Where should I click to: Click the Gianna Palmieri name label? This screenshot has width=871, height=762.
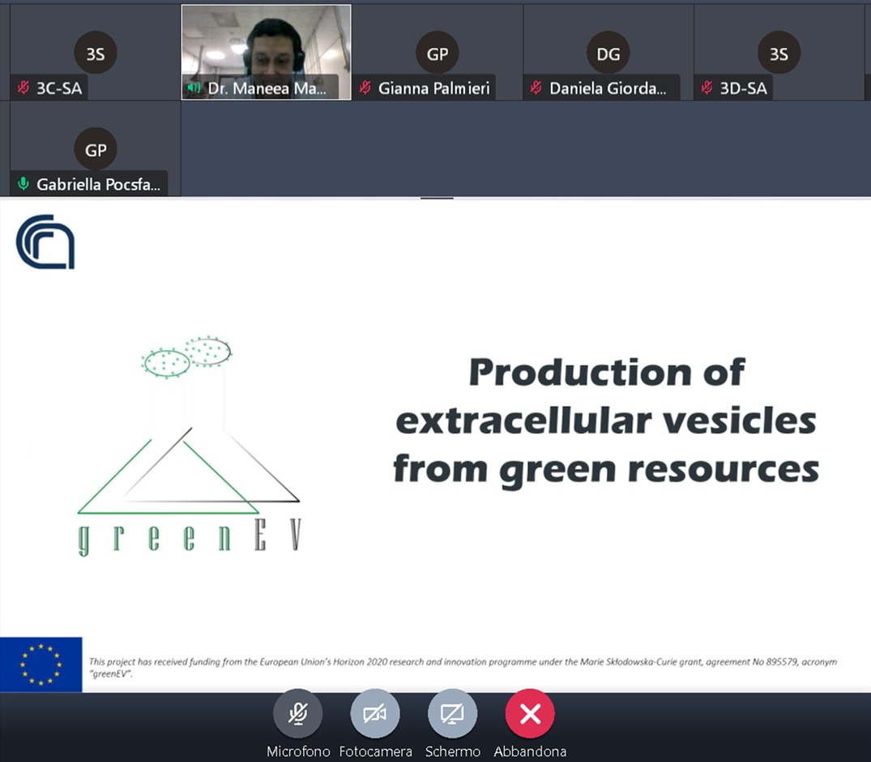(x=433, y=88)
